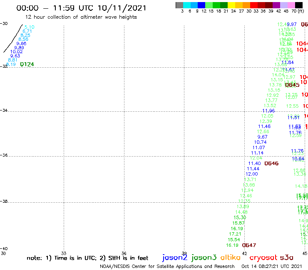
Task: Click the 10.74 wave height reading
Action: point(260,142)
